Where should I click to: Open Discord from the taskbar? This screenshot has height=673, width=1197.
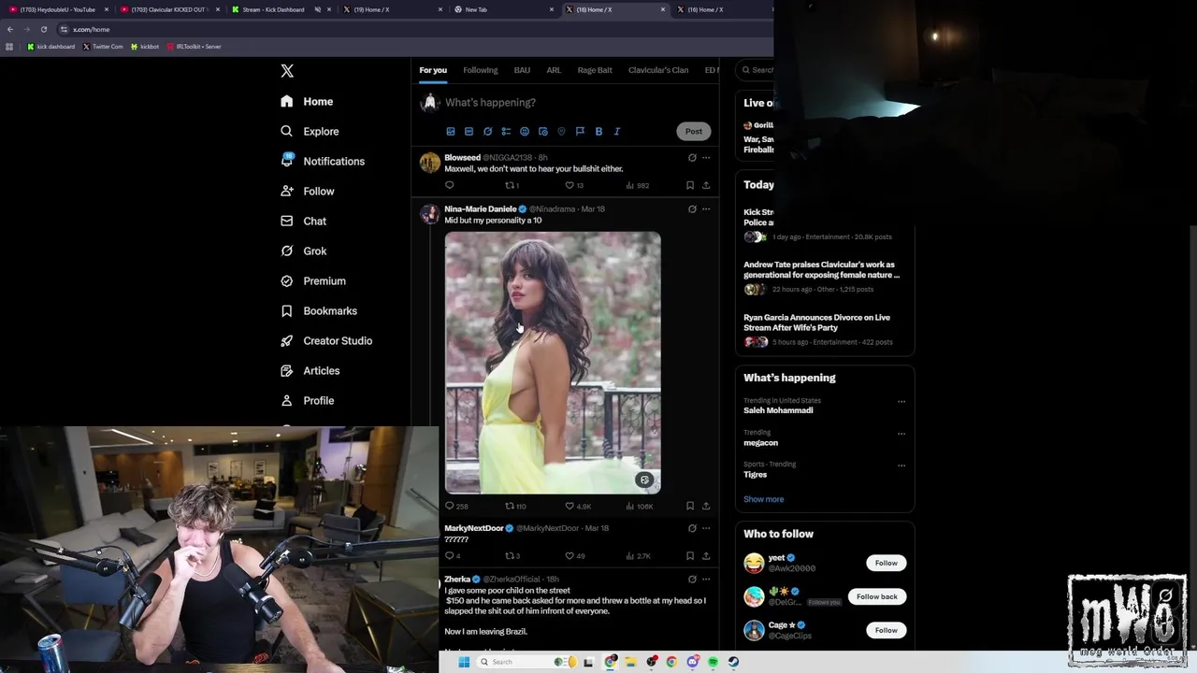pos(692,662)
